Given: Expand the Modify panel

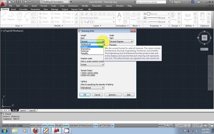Looking at the screenshot, I should click(x=59, y=26).
